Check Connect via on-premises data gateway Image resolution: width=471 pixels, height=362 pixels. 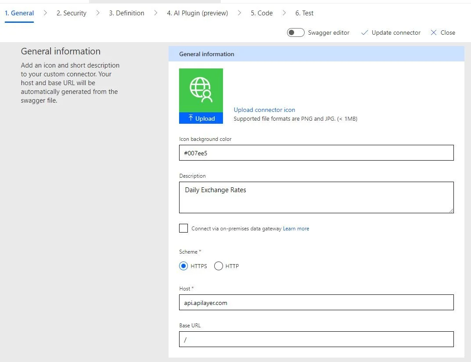pos(183,228)
